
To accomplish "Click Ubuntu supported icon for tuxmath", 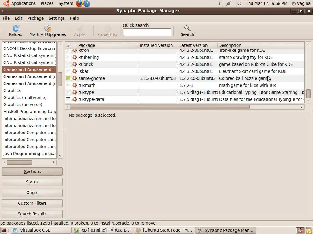I will pyautogui.click(x=75, y=85).
